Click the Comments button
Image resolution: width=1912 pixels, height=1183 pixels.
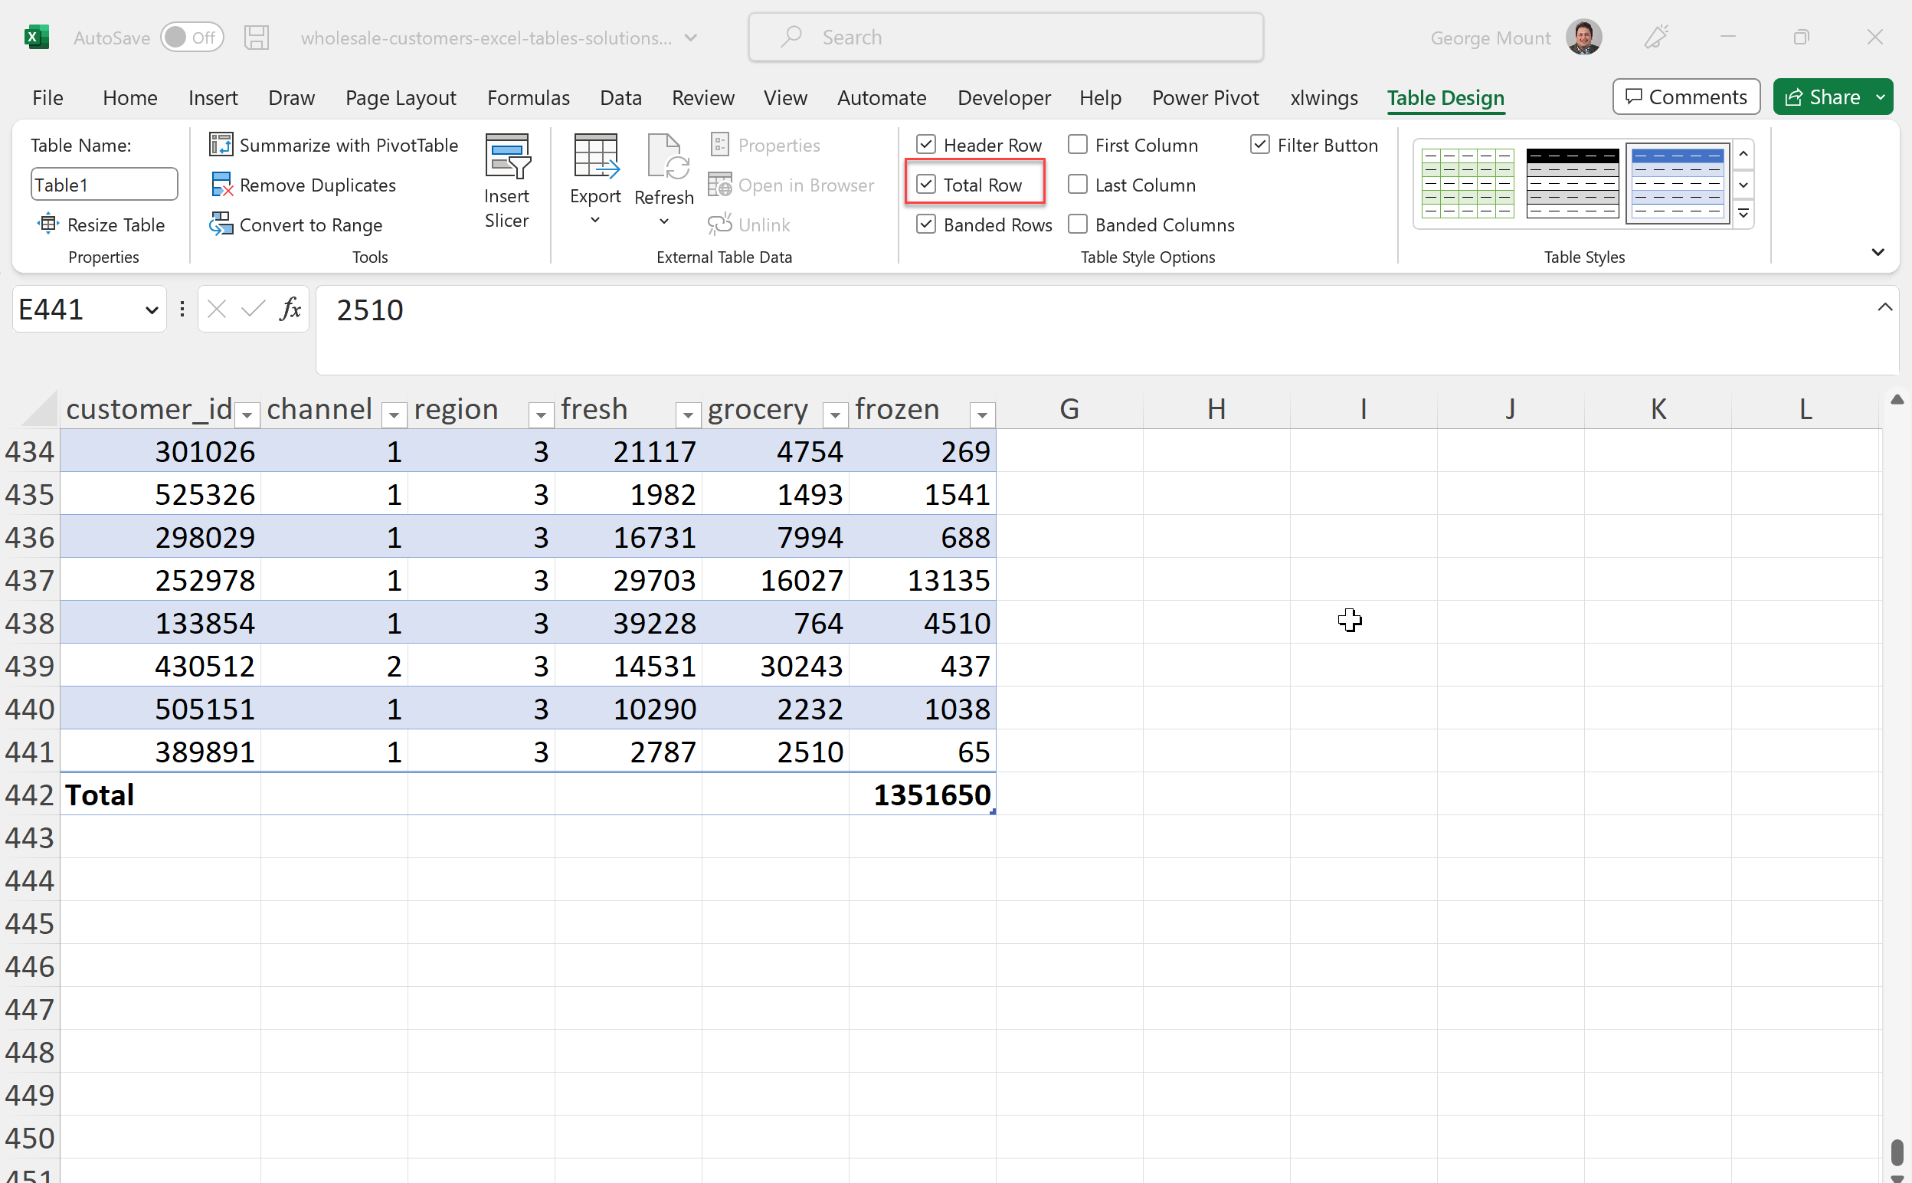1685,97
